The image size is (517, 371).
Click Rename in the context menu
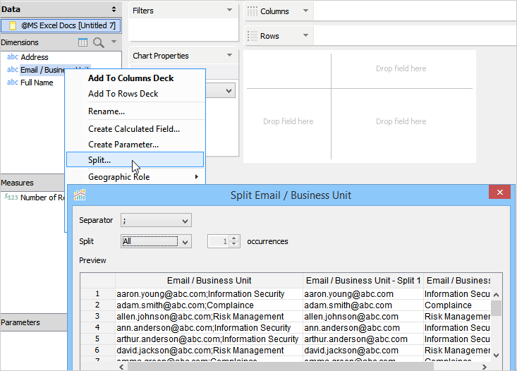[x=107, y=111]
